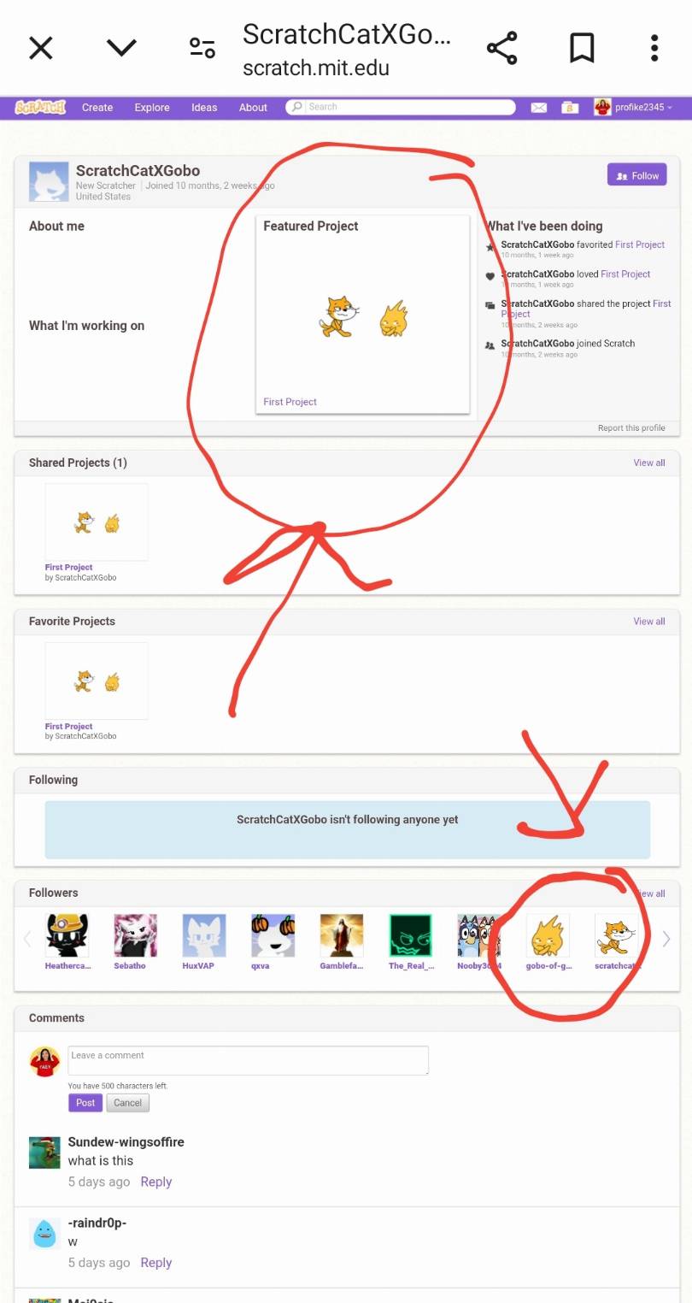
Task: Click the Follow button
Action: pyautogui.click(x=637, y=175)
